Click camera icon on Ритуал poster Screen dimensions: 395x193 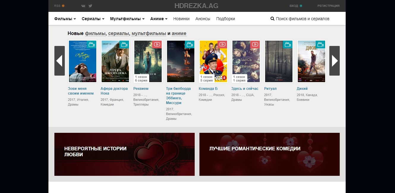[x=287, y=44]
